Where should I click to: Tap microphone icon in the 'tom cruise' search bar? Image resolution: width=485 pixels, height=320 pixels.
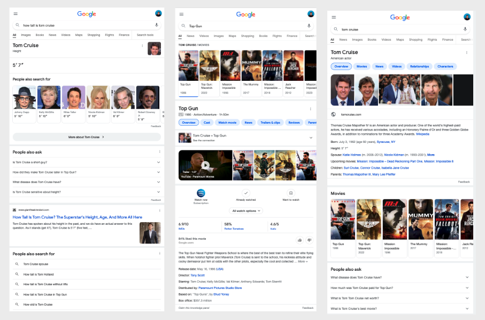[465, 29]
